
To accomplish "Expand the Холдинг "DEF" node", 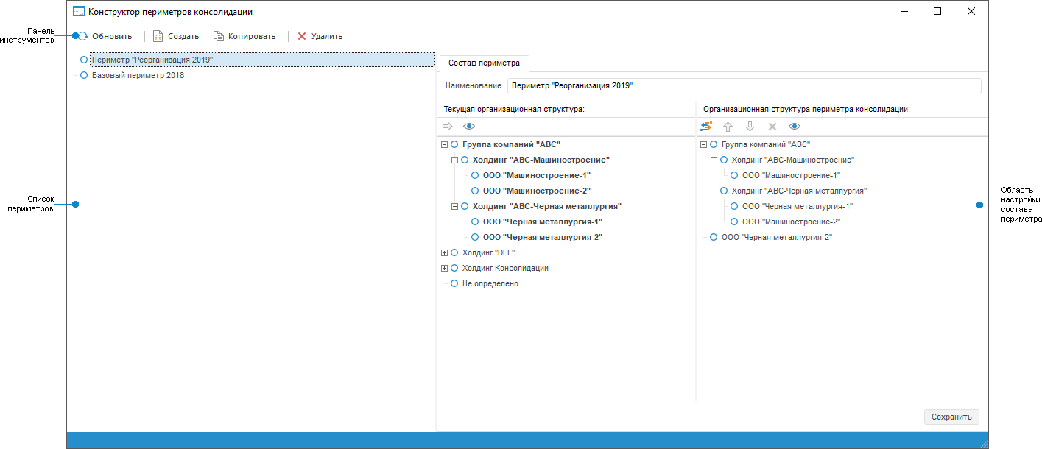I will coord(444,252).
